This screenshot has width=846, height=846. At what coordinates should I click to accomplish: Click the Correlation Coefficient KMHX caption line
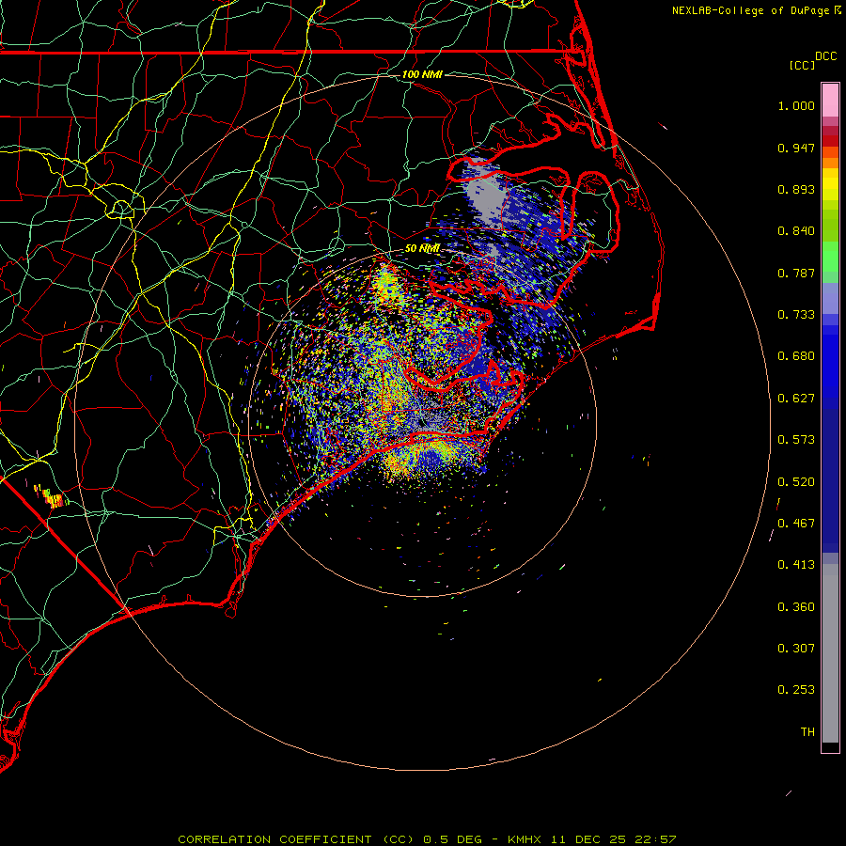pos(427,839)
